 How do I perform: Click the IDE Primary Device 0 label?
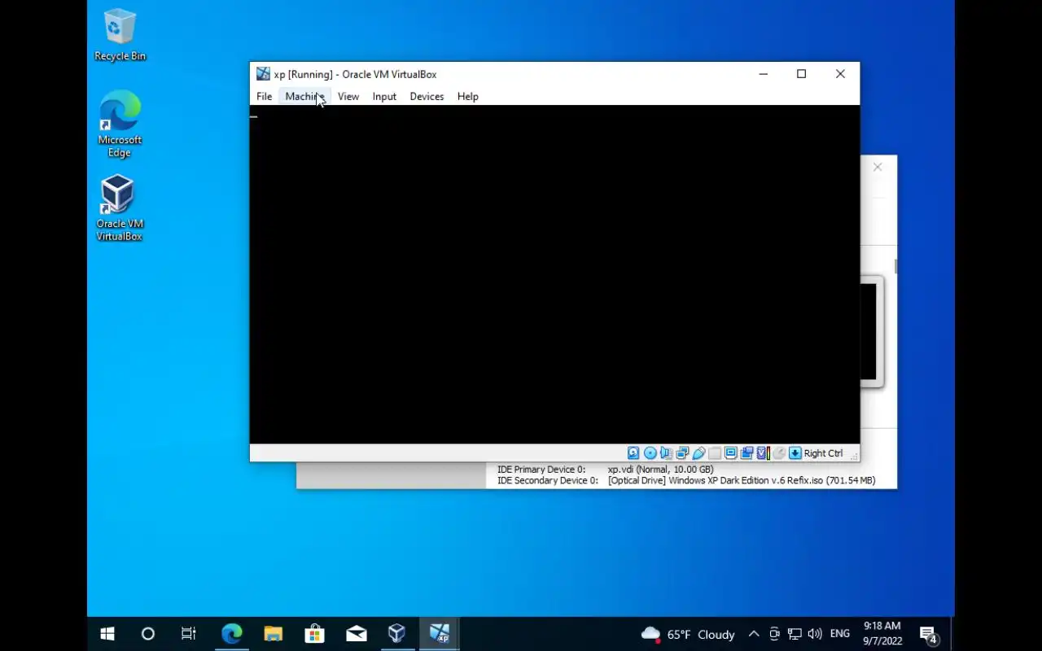[x=541, y=470]
